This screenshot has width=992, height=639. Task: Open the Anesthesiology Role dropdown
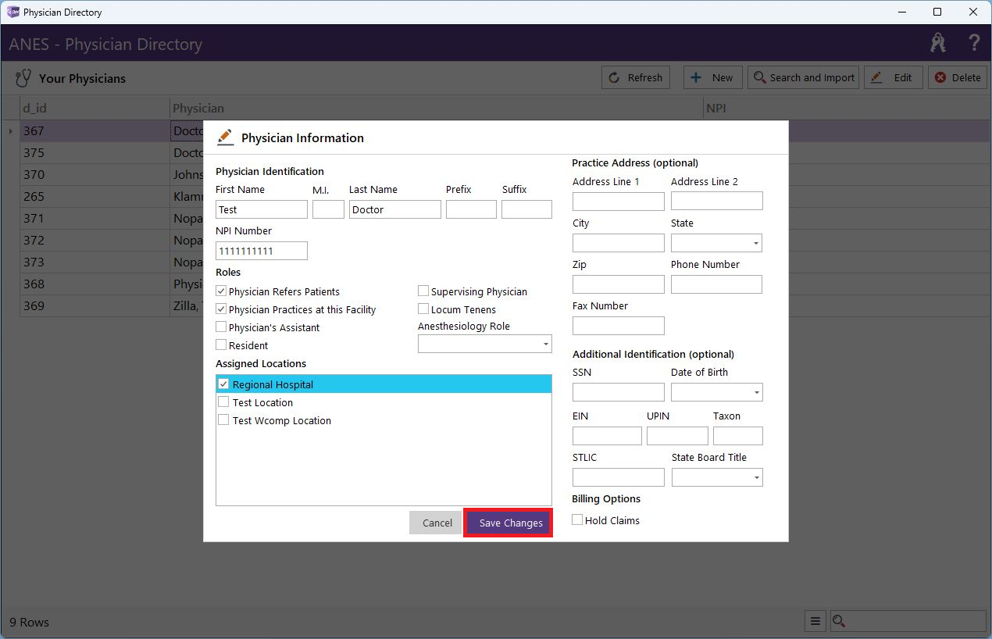tap(485, 344)
